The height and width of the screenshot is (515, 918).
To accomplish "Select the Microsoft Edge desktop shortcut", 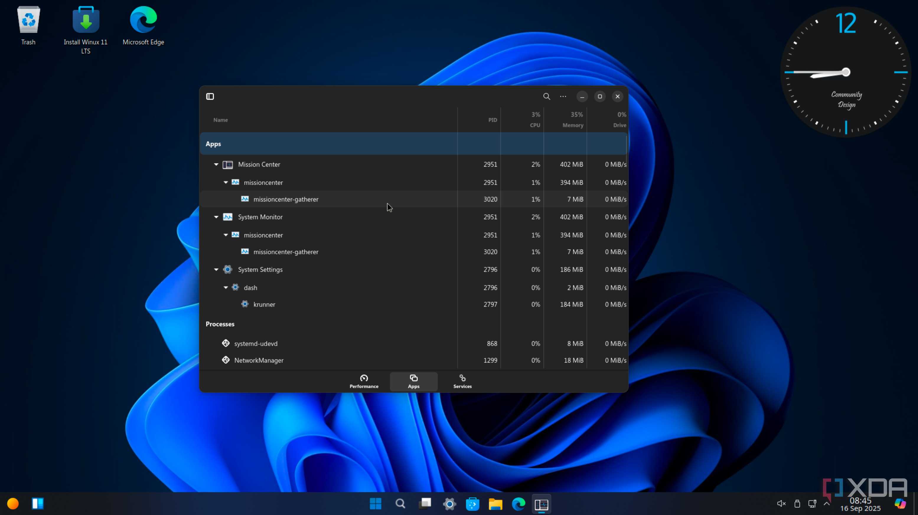I will (143, 26).
